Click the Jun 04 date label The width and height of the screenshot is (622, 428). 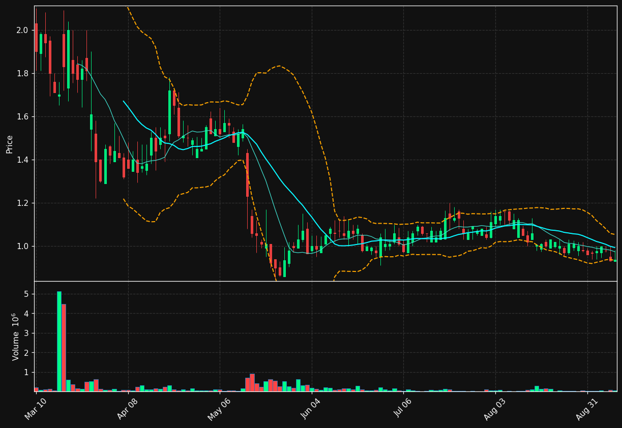coord(311,409)
